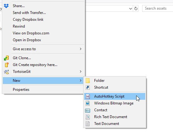Expand the New submenu arrow
This screenshot has width=173, height=137.
[81, 81]
